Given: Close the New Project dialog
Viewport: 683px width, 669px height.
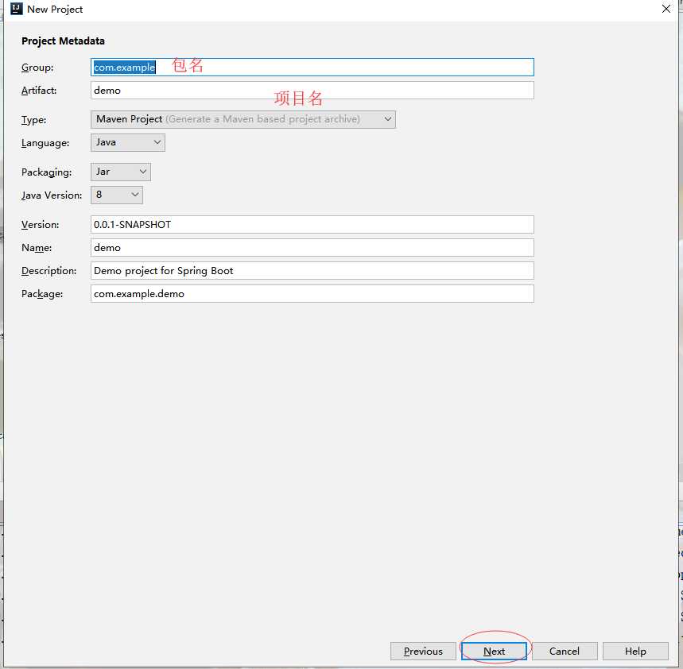Looking at the screenshot, I should click(x=666, y=10).
